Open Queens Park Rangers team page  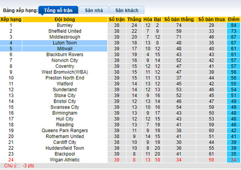pos(65,130)
